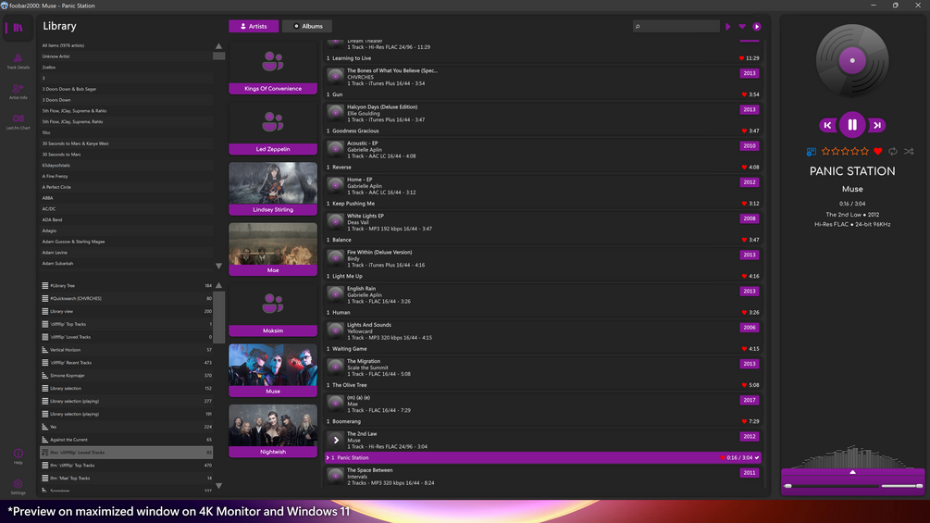Rate the track three stars
Image resolution: width=930 pixels, height=523 pixels.
tap(845, 151)
